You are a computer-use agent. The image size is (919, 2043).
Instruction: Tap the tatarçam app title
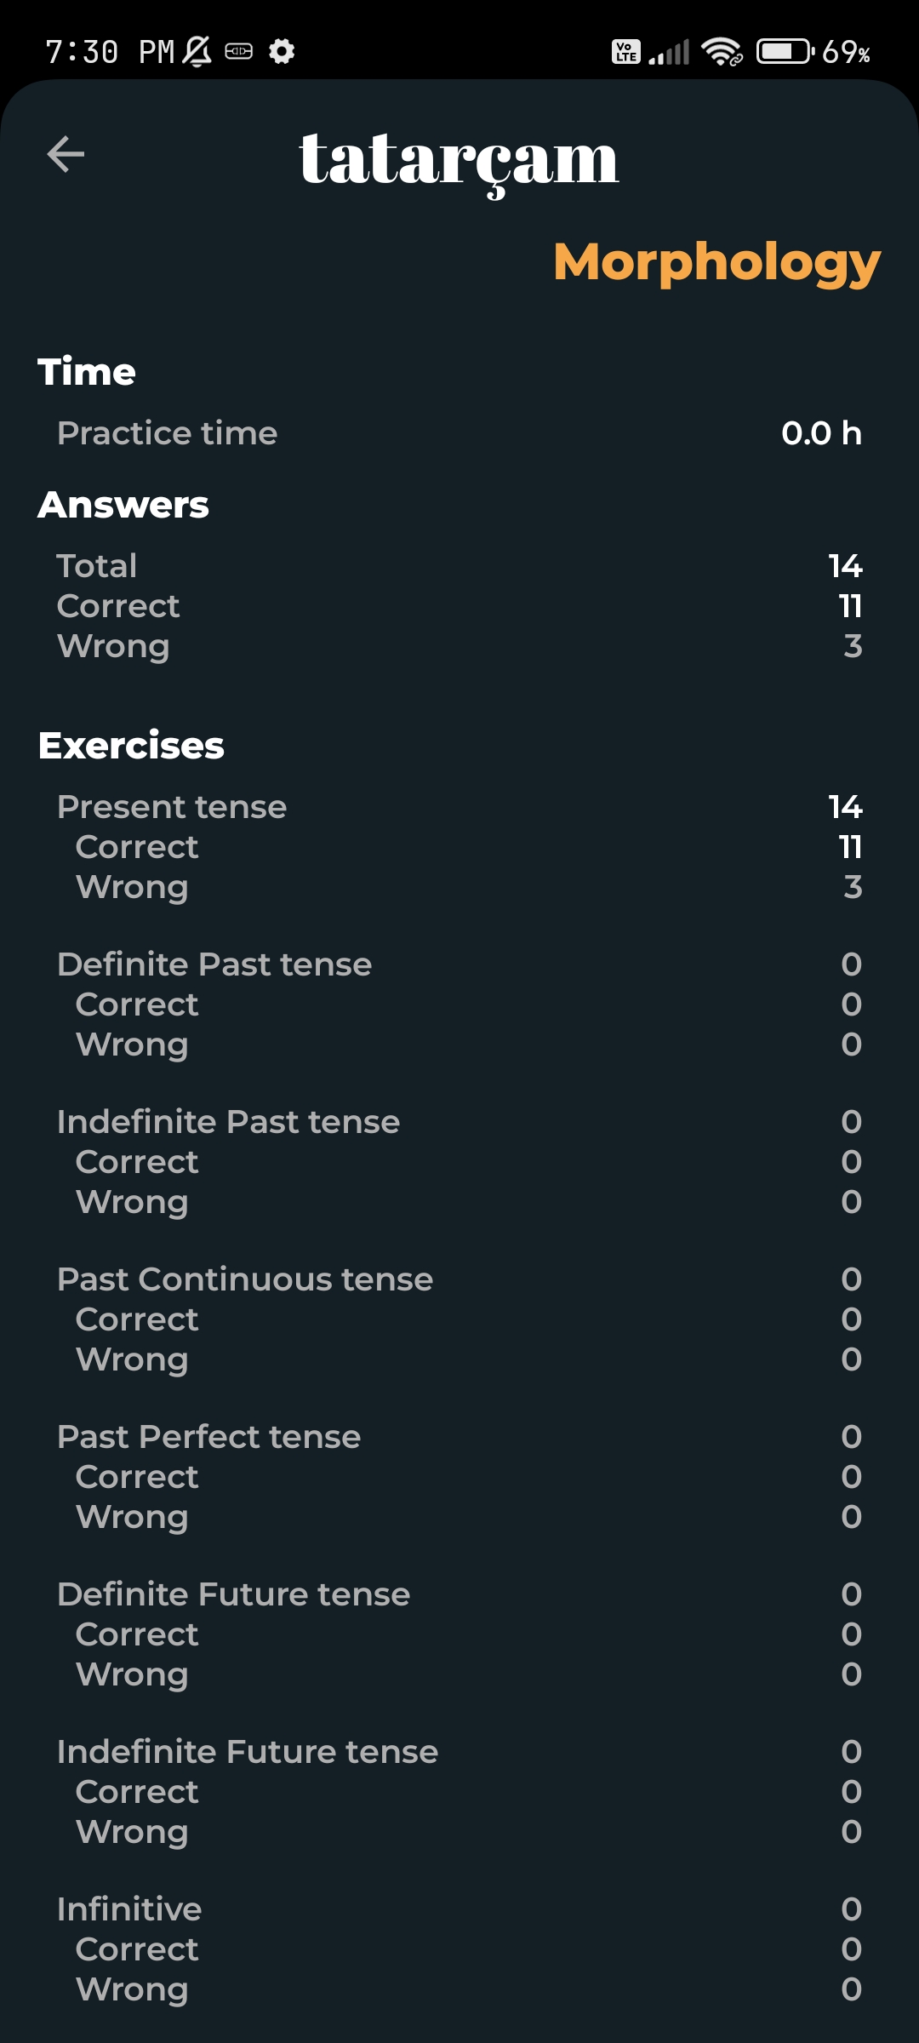pos(459,160)
